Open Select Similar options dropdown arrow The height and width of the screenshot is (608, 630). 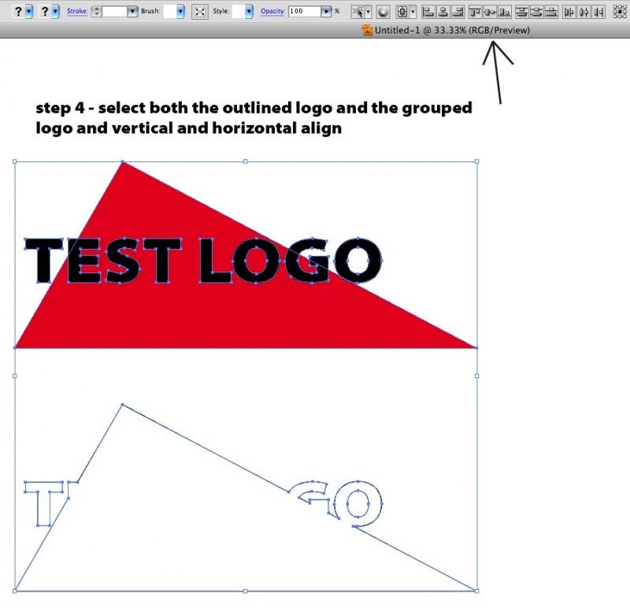pos(368,12)
